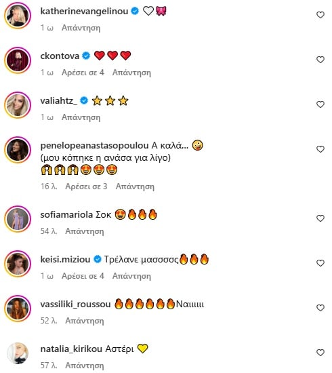The width and height of the screenshot is (332, 373).
Task: Click Απάντηση under ckontova's comment
Action: 131,73
